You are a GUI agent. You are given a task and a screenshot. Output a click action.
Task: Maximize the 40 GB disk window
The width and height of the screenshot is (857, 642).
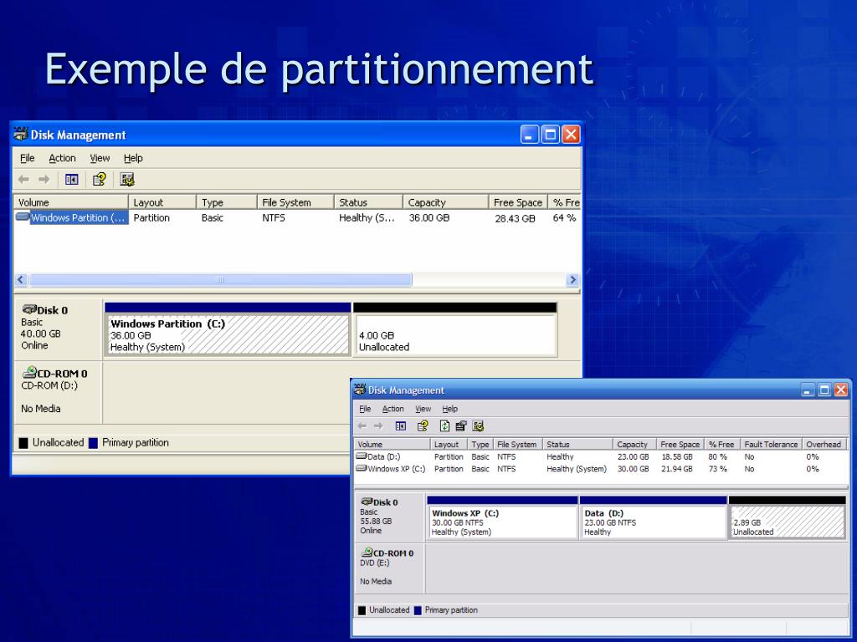point(551,135)
